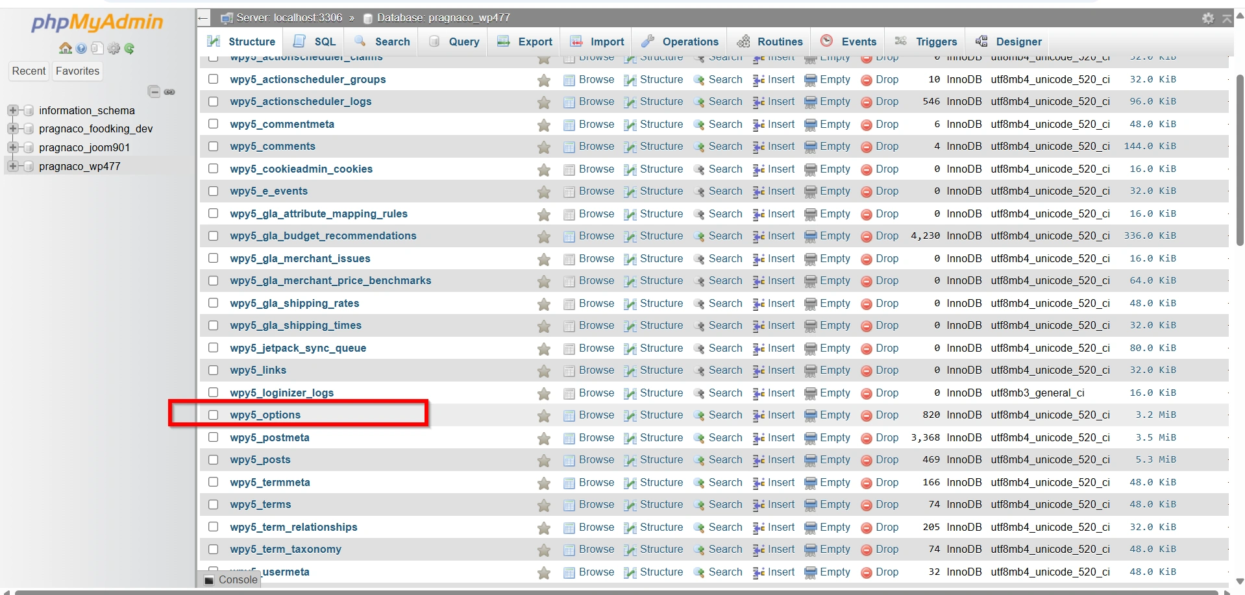Image resolution: width=1245 pixels, height=595 pixels.
Task: Favorite wpy5_posts table with star icon
Action: pos(544,461)
